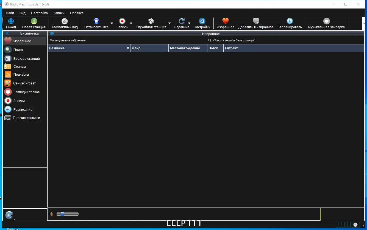
Task: Open the Справка menu
Action: (77, 13)
